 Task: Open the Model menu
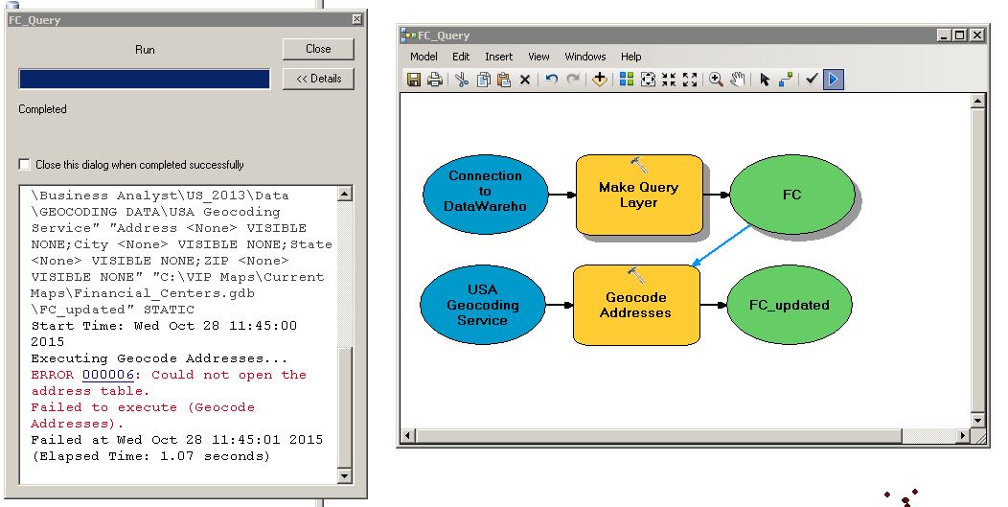[x=424, y=57]
